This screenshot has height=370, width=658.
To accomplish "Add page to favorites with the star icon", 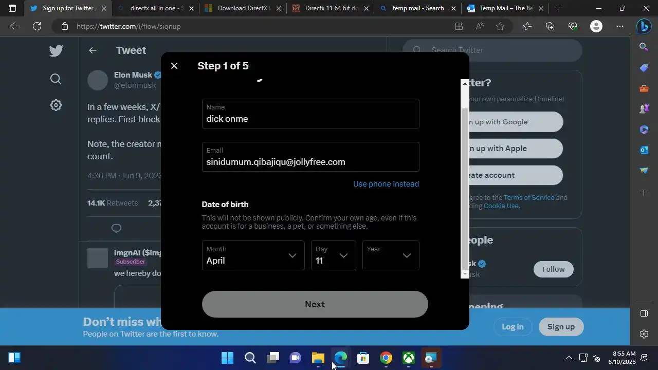I will tap(500, 26).
